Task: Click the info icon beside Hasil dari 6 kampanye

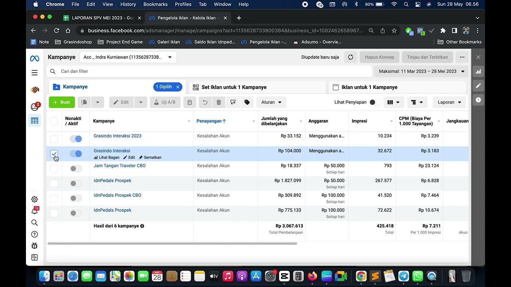Action: click(x=142, y=226)
